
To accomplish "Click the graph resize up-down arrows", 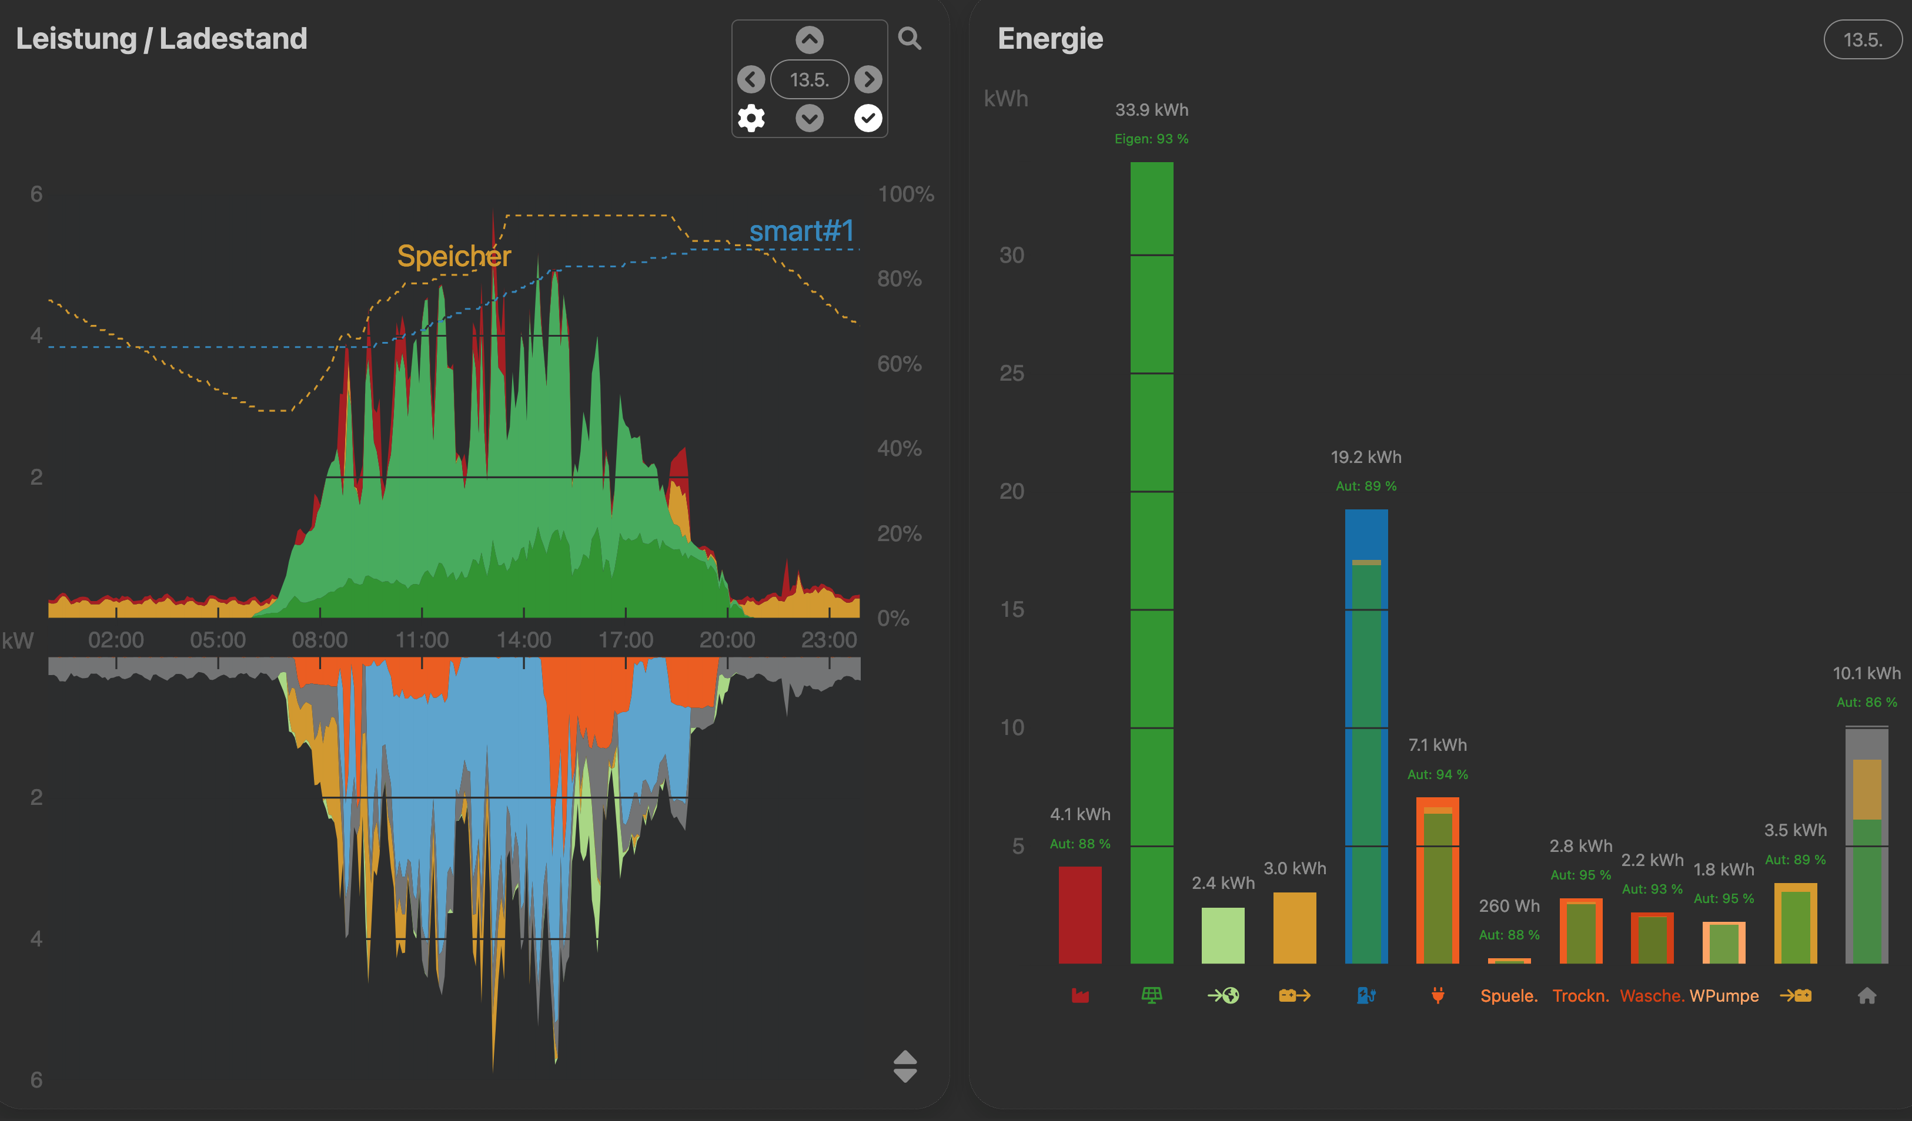I will pos(905,1066).
